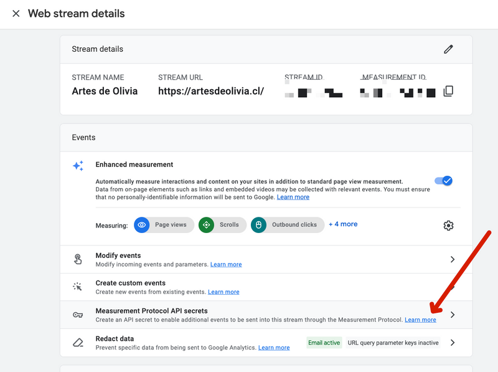Open Learn more link under Create custom events
This screenshot has height=372, width=498.
(x=223, y=292)
